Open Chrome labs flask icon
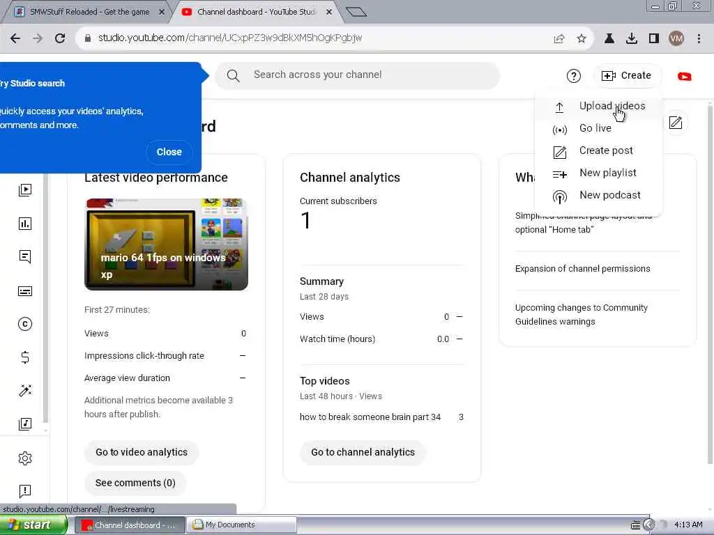This screenshot has height=535, width=714. 609,39
